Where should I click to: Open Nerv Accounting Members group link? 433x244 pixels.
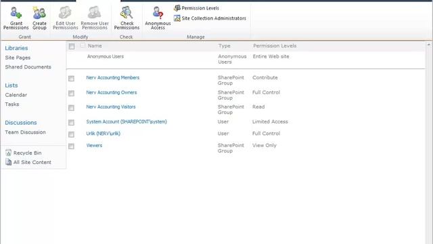113,77
